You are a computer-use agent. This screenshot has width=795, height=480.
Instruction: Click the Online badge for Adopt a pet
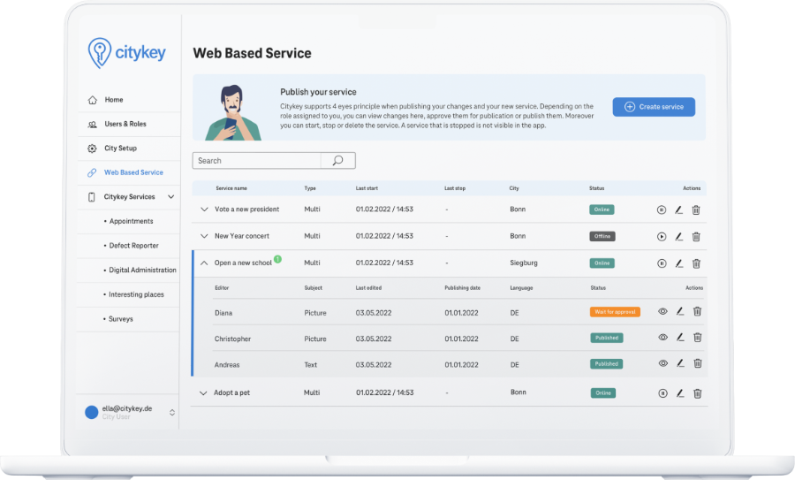click(602, 393)
